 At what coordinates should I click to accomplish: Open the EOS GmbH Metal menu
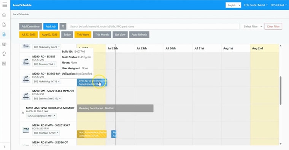coord(256,5)
